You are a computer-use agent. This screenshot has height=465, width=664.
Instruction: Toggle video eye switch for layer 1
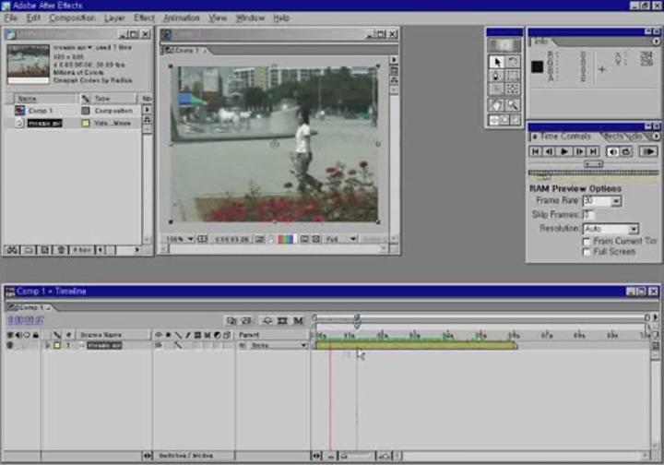point(10,346)
